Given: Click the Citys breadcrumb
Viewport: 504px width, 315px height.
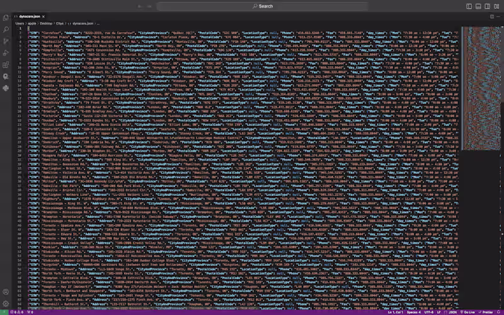Looking at the screenshot, I should [60, 23].
